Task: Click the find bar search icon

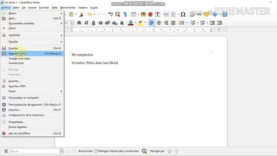Action: coord(144,151)
